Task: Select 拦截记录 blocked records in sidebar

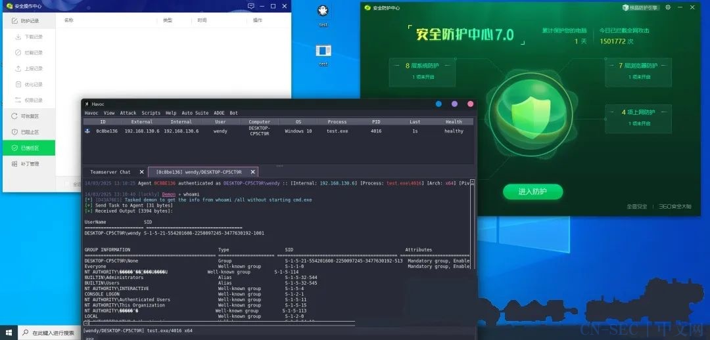Action: [x=29, y=53]
